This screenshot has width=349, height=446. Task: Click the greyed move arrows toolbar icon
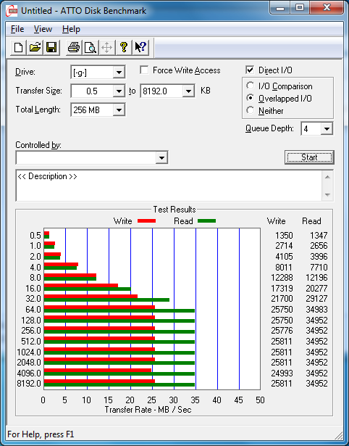coord(106,47)
